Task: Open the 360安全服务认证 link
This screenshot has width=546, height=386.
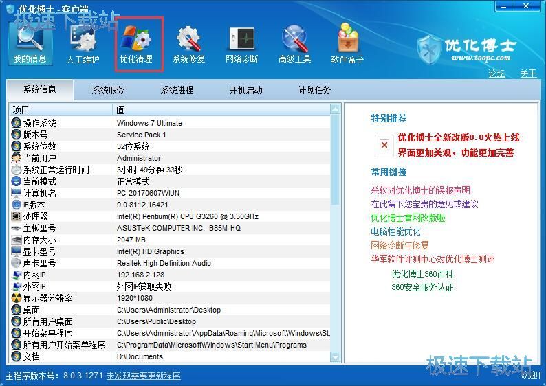Action: tap(422, 287)
